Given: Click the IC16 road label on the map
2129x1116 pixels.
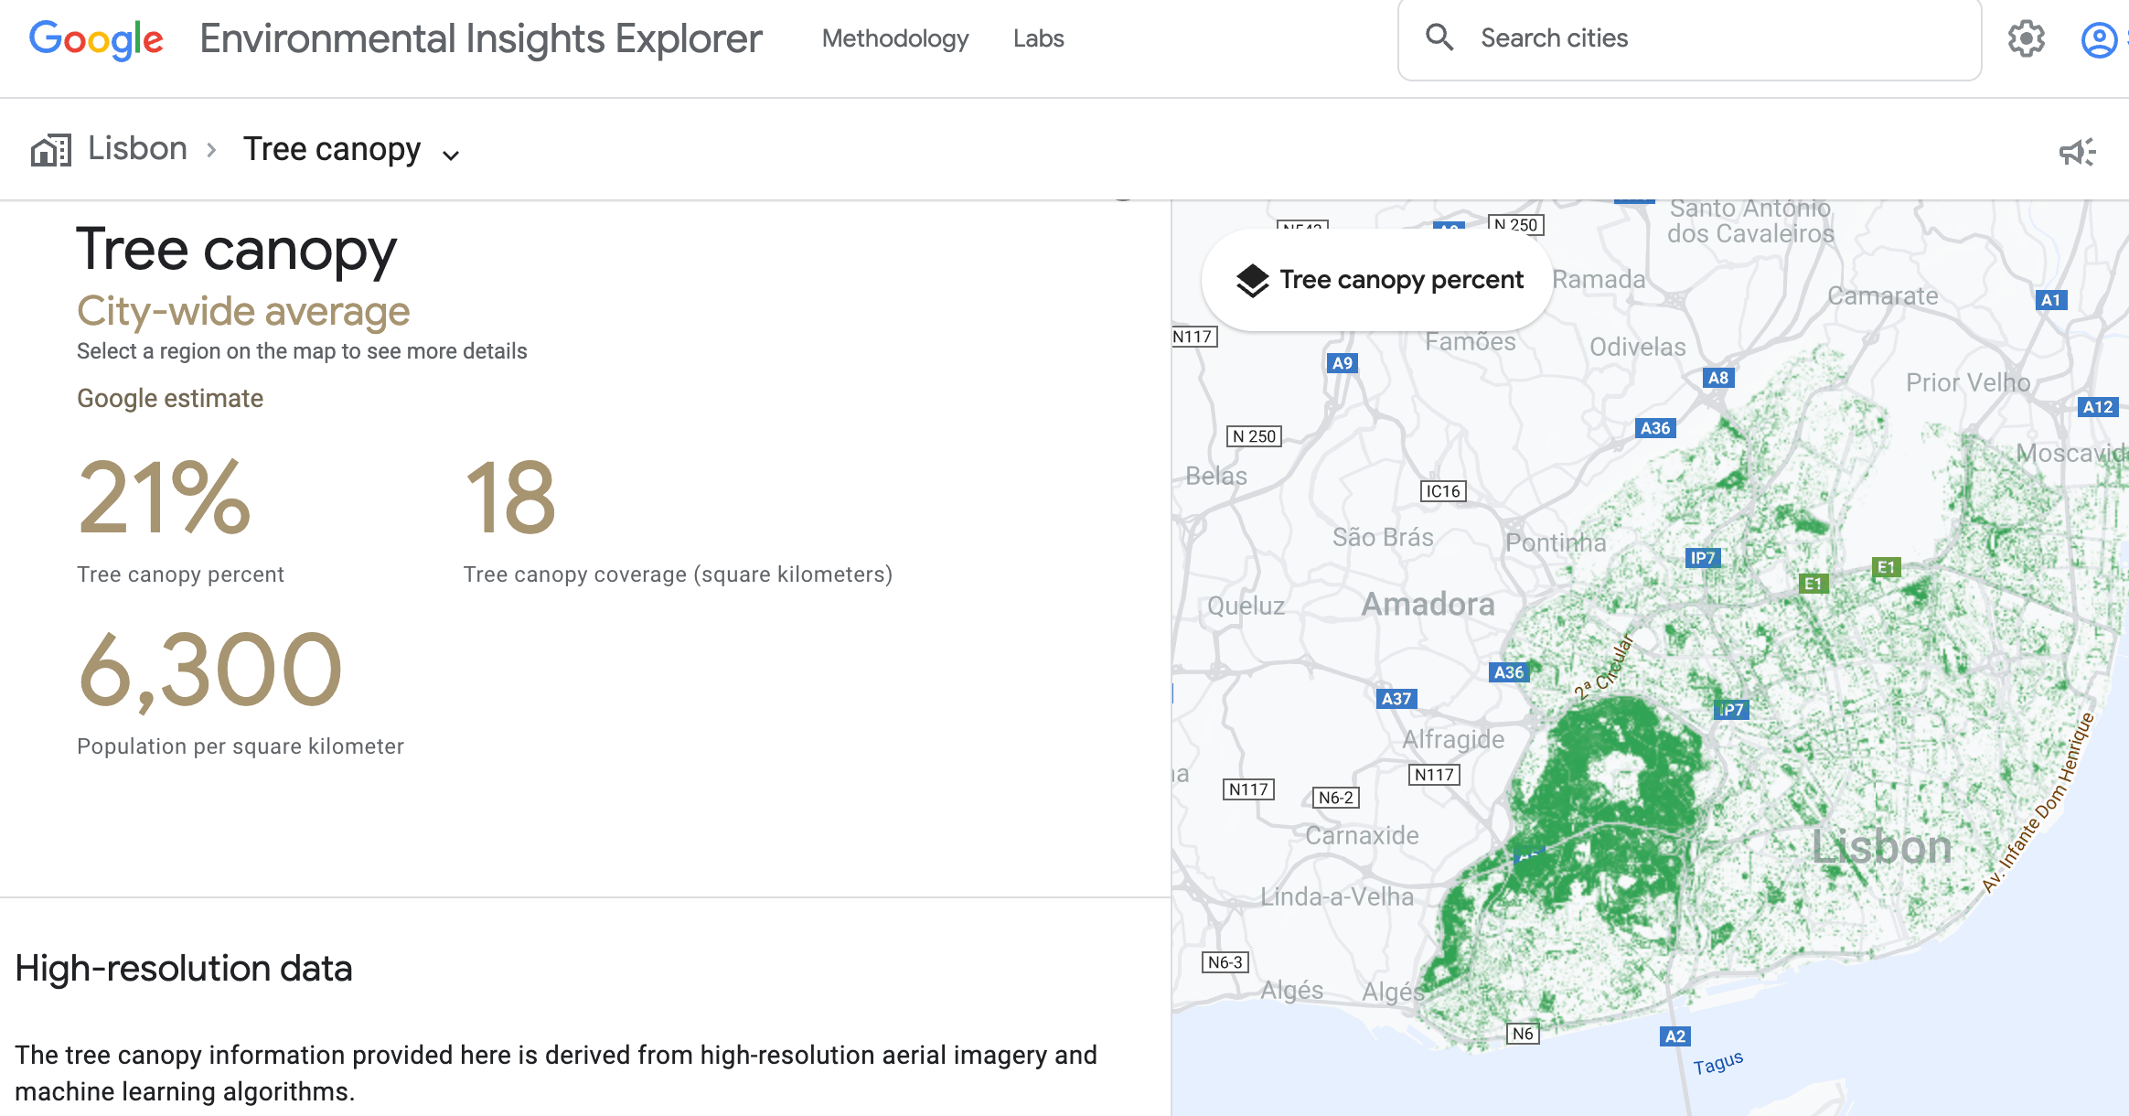Looking at the screenshot, I should (x=1442, y=490).
